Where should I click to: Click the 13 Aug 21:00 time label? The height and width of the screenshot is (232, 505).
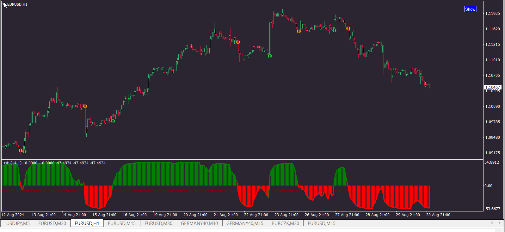click(44, 215)
